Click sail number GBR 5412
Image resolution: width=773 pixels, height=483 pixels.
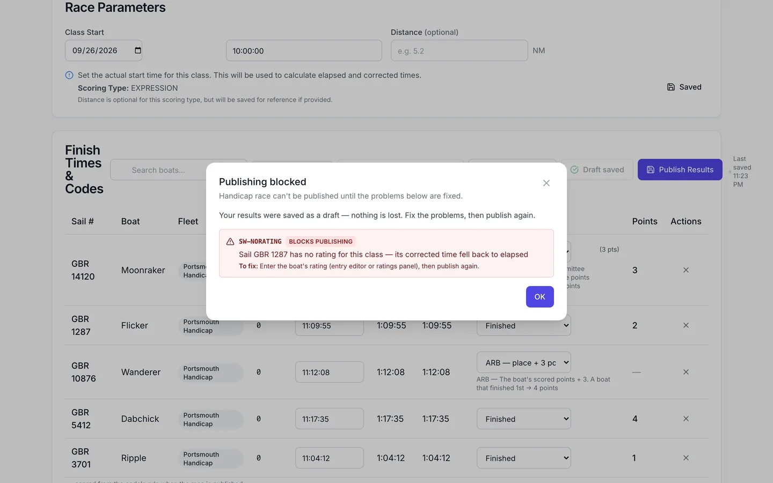tap(81, 419)
